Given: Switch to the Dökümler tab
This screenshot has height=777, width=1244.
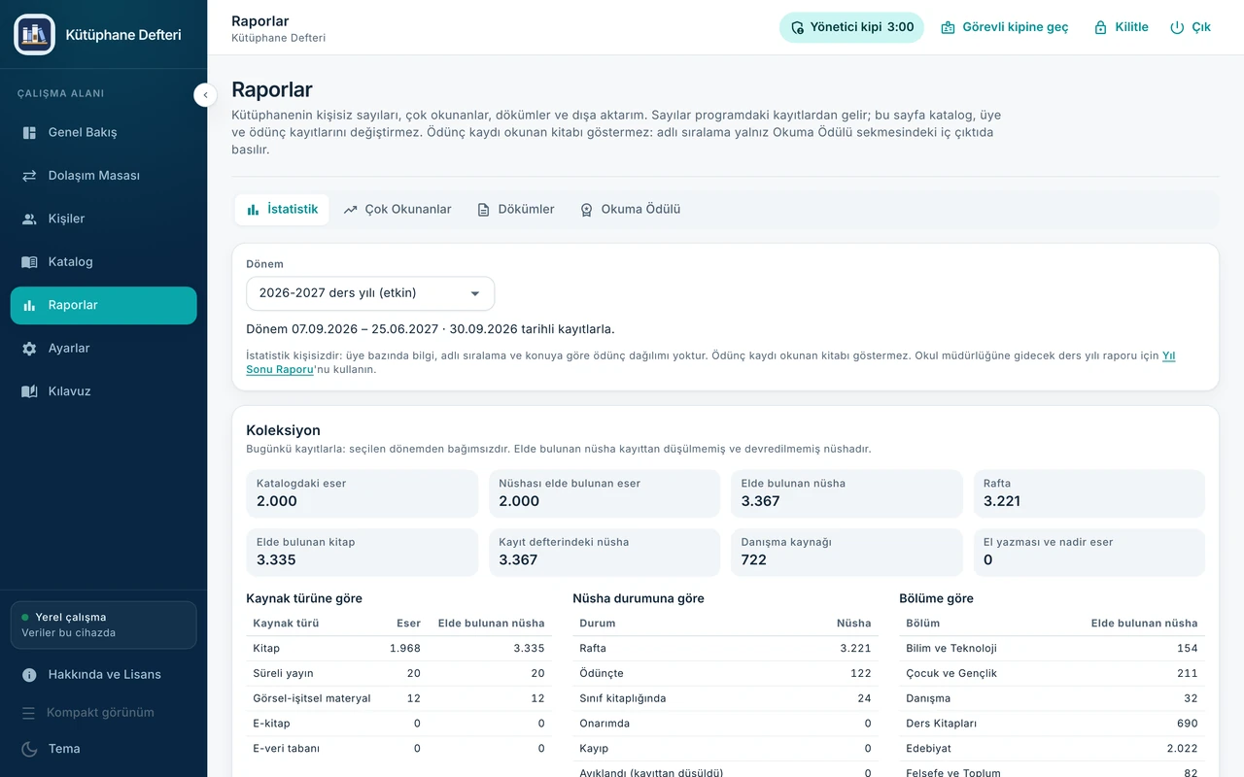Looking at the screenshot, I should point(515,209).
